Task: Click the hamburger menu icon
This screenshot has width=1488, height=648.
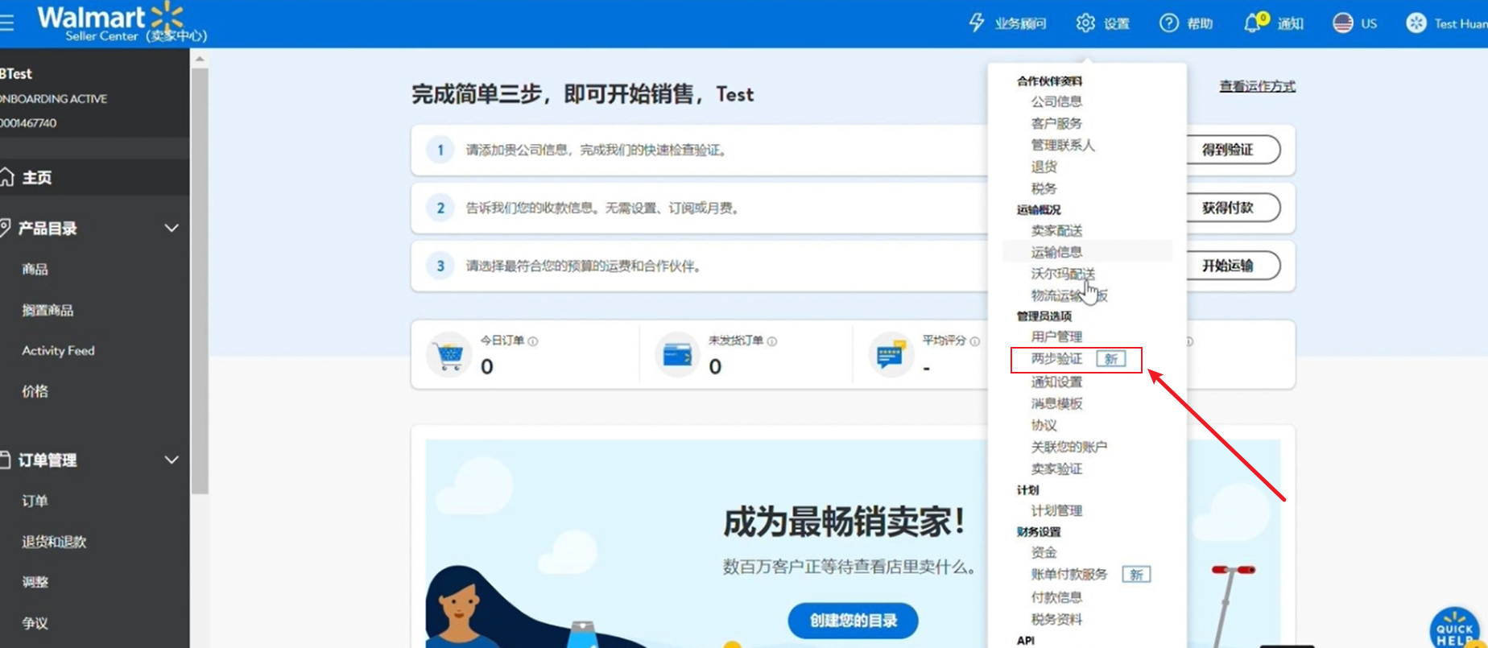Action: [x=7, y=23]
